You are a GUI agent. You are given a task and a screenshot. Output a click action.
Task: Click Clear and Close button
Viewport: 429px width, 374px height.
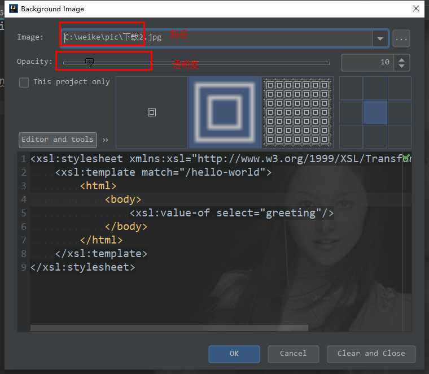coord(371,354)
